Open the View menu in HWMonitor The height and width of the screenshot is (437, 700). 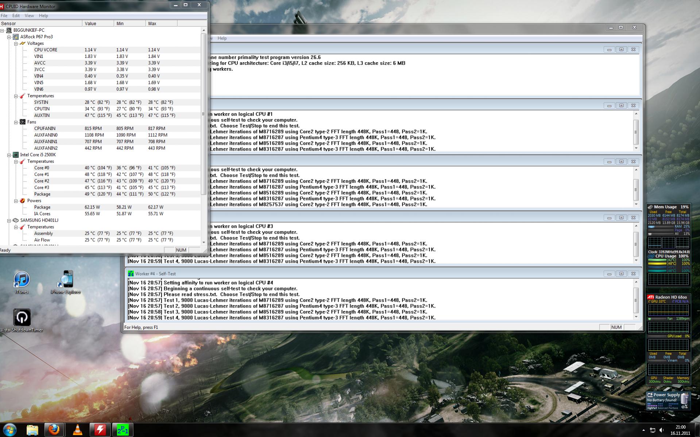(29, 16)
